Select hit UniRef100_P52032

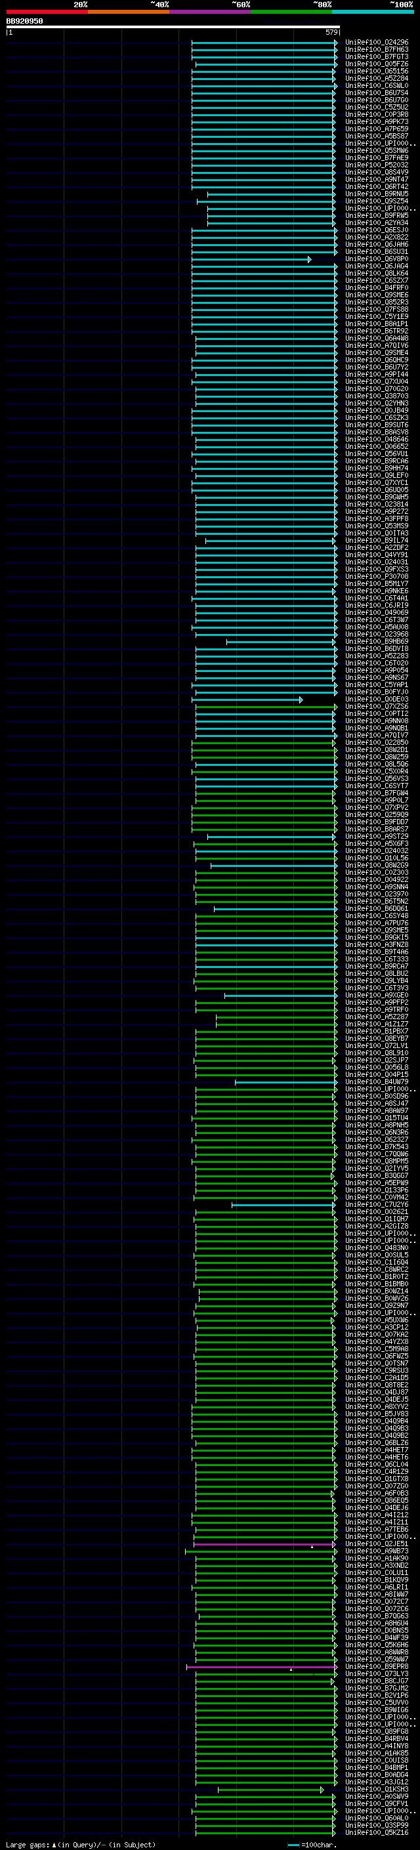pos(376,165)
